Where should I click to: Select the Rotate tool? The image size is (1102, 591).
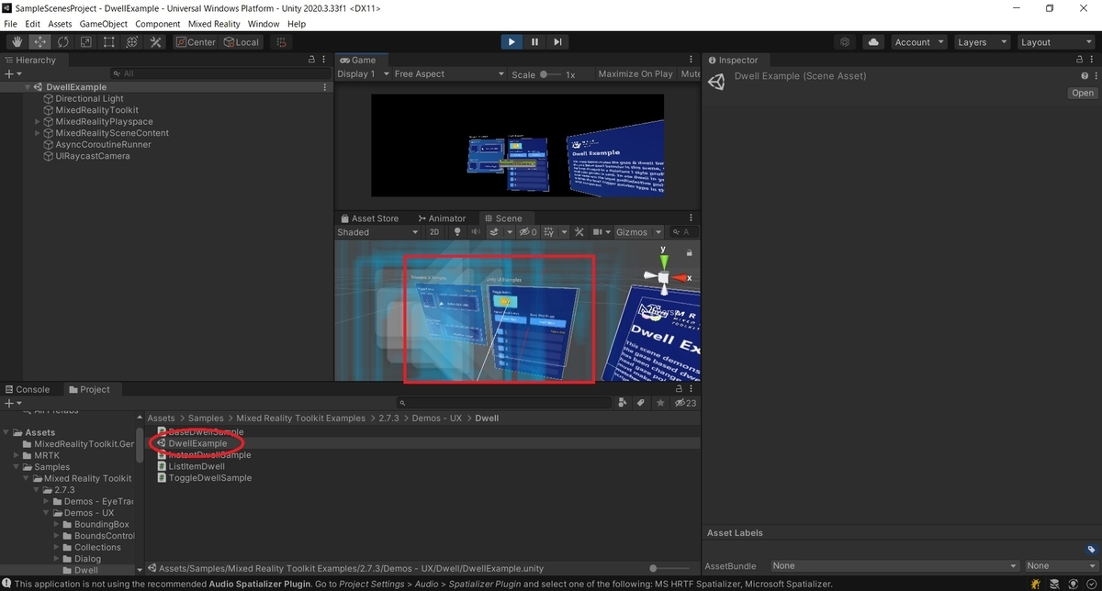63,42
